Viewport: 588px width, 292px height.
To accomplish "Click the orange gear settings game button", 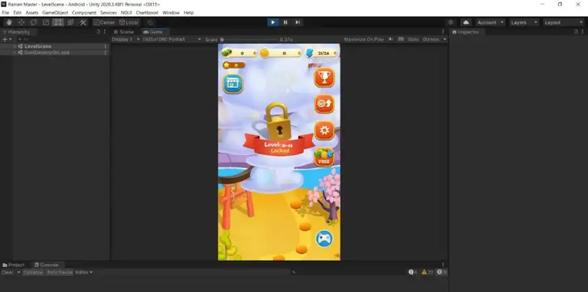I will point(324,130).
